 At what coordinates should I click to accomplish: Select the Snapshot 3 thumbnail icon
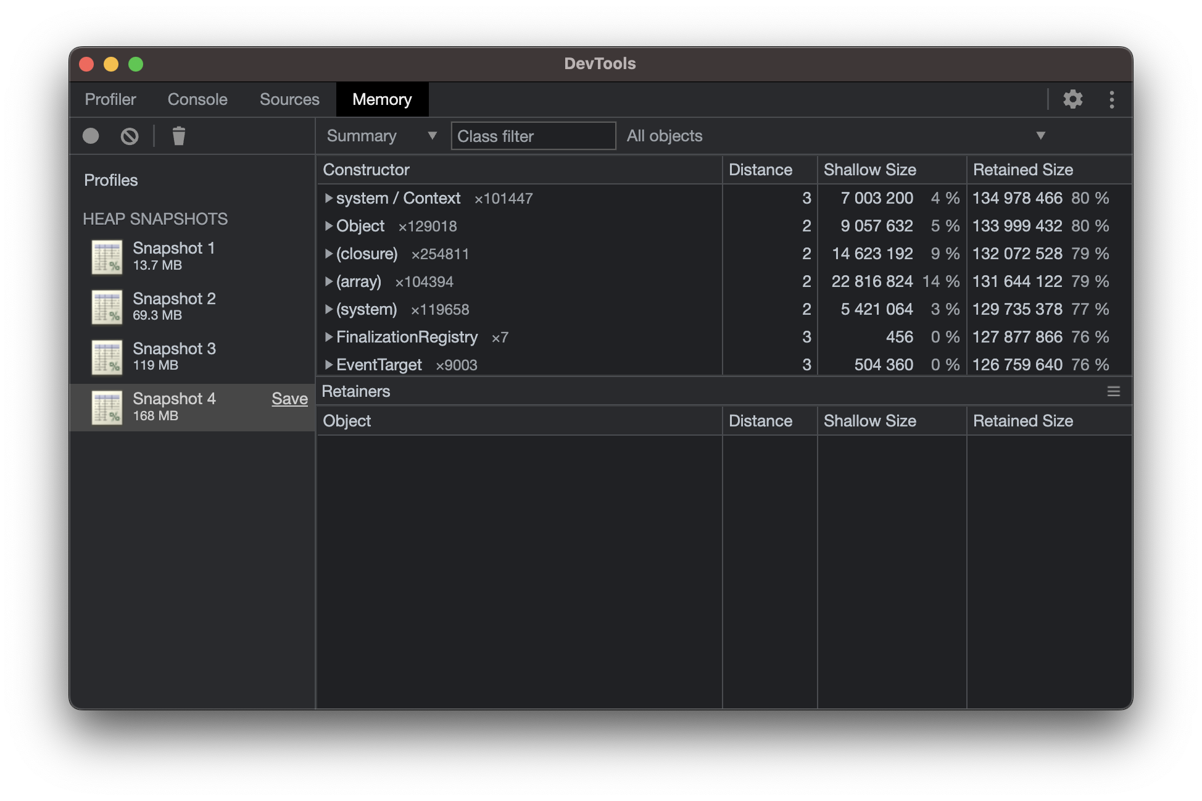(106, 357)
